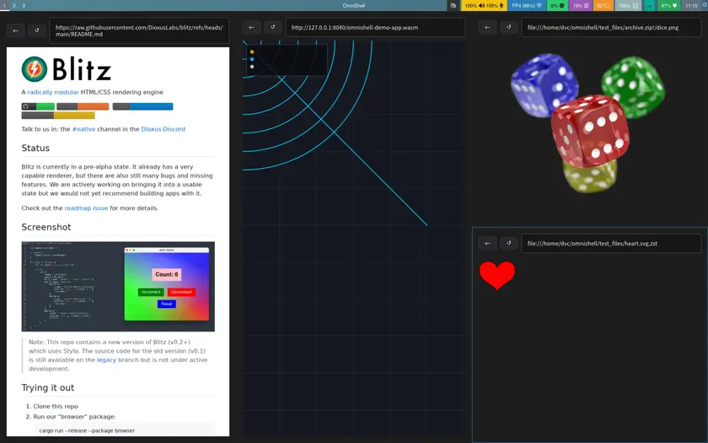Reload the omnishell-demo-app.wasm pane
Screen dimensions: 708x443
tap(273, 27)
